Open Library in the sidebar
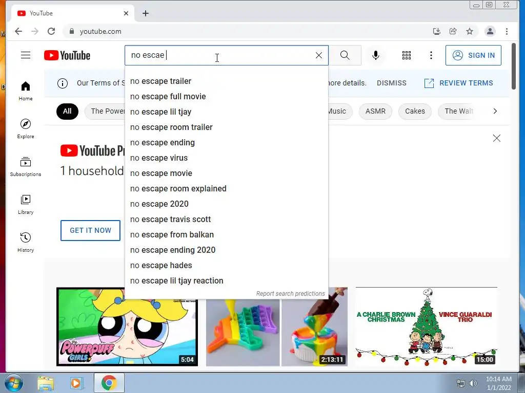This screenshot has height=393, width=525. point(26,205)
